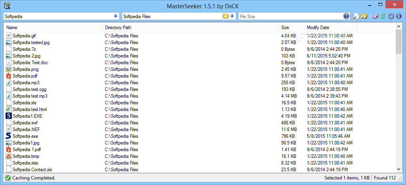The image size is (406, 185).
Task: Click the Softpedia.7z file icon
Action: (9, 49)
